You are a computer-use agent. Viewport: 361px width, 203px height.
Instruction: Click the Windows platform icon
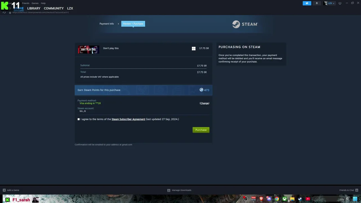[194, 49]
